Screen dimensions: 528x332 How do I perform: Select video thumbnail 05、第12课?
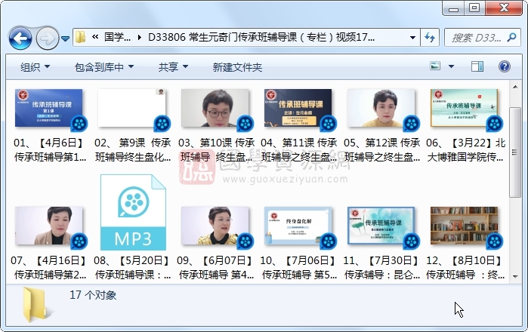[x=381, y=108]
